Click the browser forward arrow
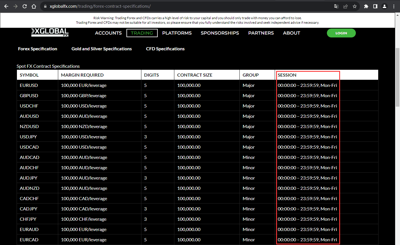This screenshot has height=245, width=400. coord(15,6)
